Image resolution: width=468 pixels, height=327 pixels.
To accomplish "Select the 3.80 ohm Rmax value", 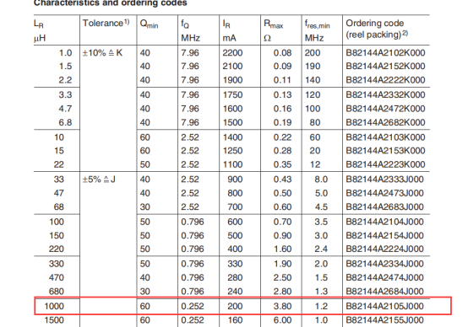I will pyautogui.click(x=282, y=306).
